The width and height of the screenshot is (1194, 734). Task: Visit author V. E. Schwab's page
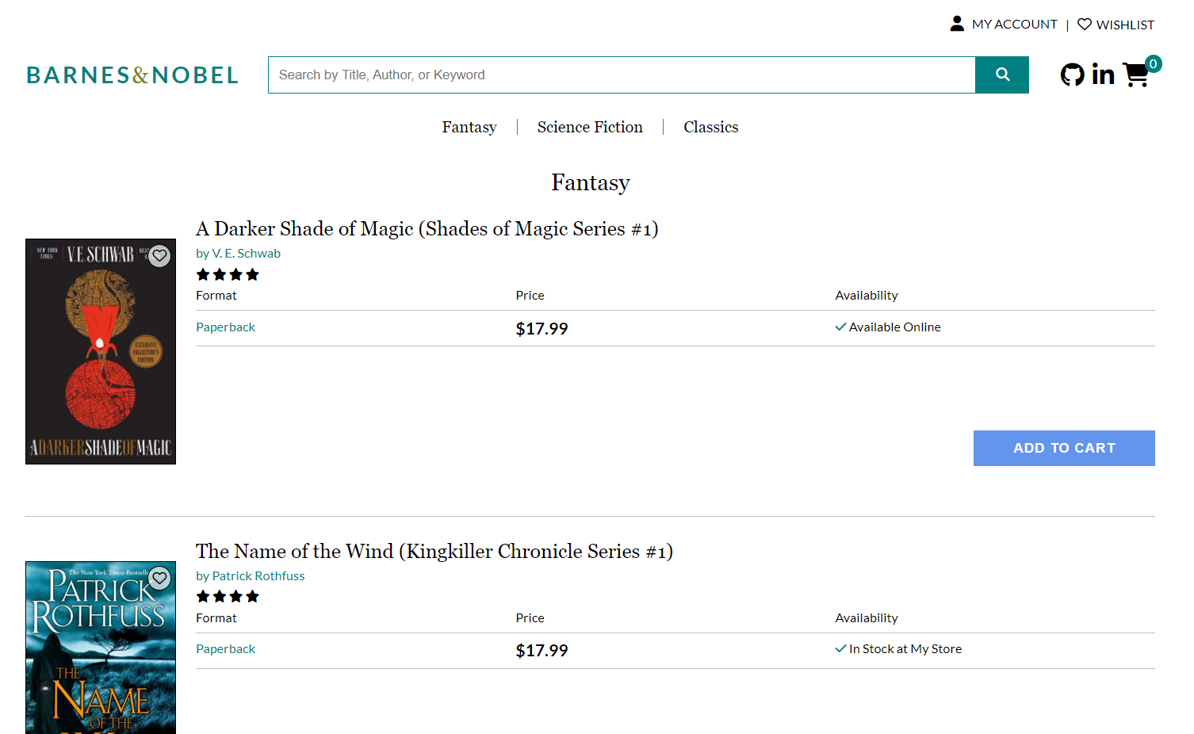pos(246,254)
